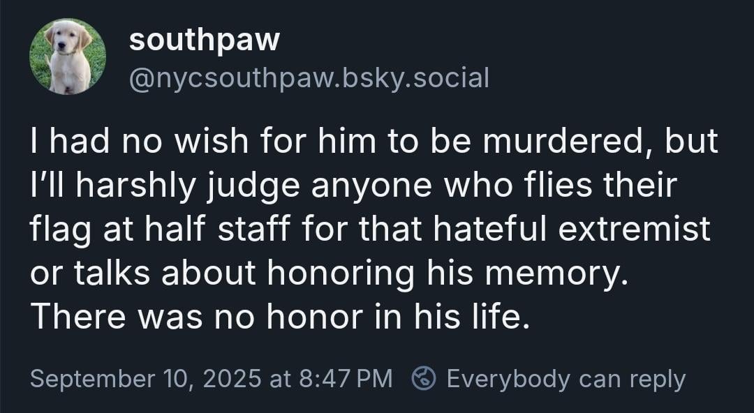Open the September 10, 2025 timestamp
The height and width of the screenshot is (413, 754).
(211, 378)
